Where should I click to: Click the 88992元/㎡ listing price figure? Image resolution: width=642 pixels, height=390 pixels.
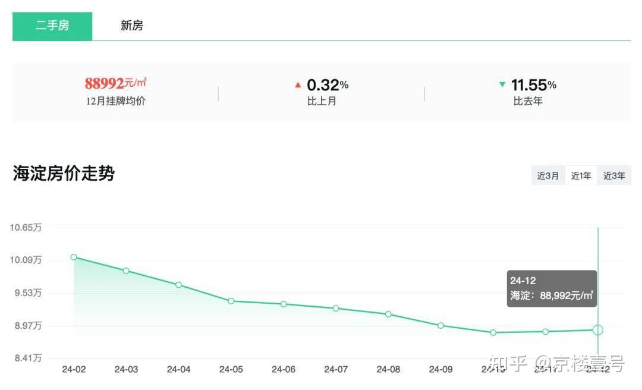(x=115, y=83)
